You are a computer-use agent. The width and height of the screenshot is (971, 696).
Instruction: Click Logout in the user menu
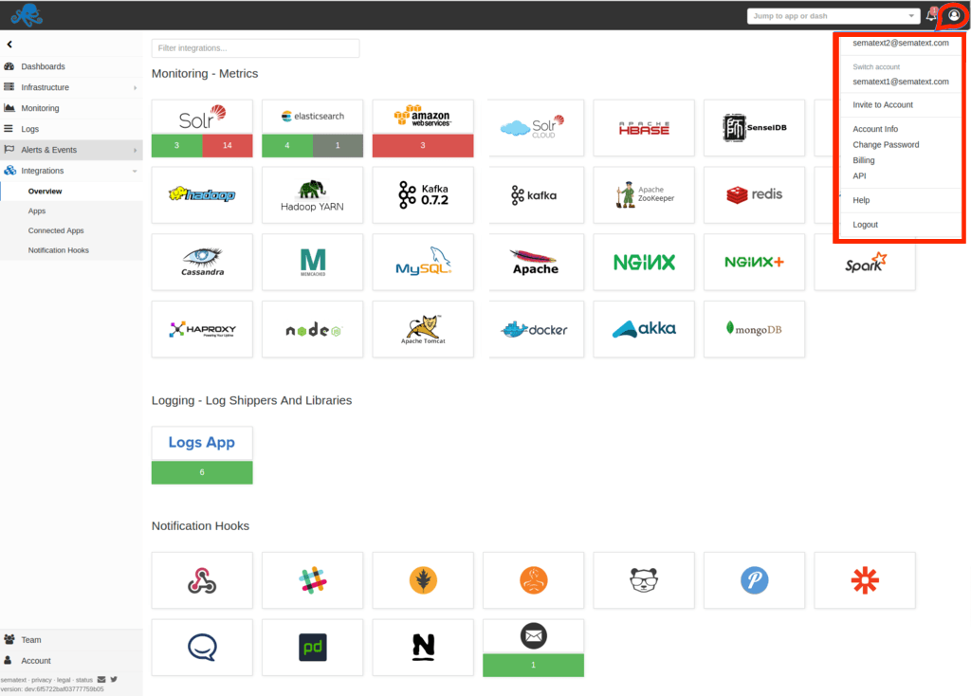point(865,225)
